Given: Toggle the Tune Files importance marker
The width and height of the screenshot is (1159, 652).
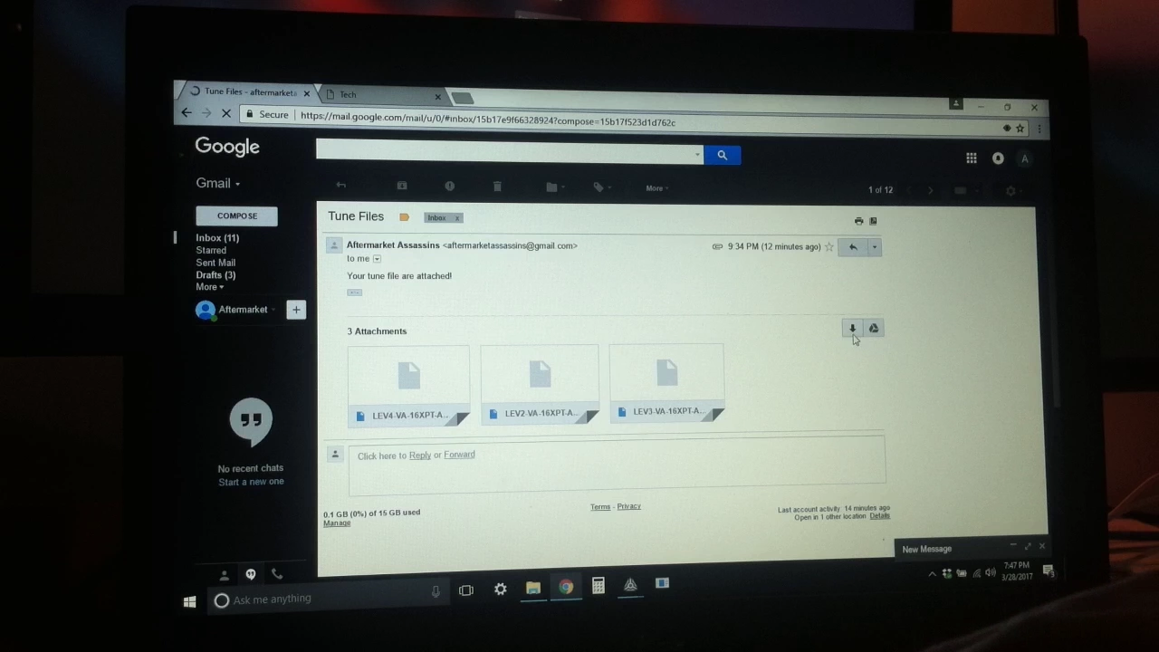Looking at the screenshot, I should (x=404, y=217).
